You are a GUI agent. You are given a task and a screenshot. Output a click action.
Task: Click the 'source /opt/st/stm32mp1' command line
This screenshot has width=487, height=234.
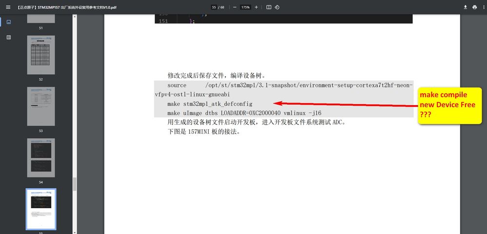click(290, 85)
